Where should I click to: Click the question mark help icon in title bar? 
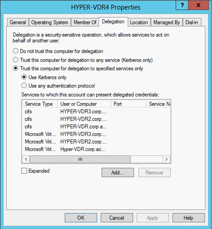pyautogui.click(x=182, y=5)
